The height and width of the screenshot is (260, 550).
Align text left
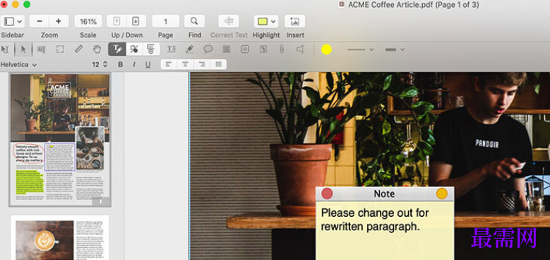[169, 64]
